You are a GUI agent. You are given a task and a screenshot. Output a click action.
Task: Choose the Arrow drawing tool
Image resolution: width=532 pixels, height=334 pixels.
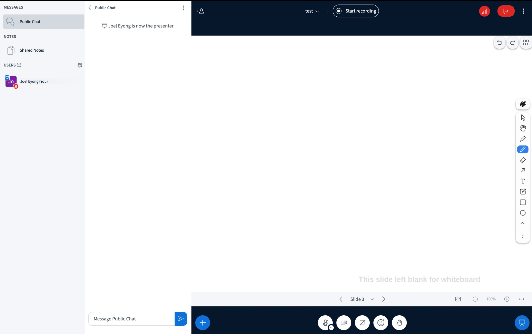coord(523,171)
